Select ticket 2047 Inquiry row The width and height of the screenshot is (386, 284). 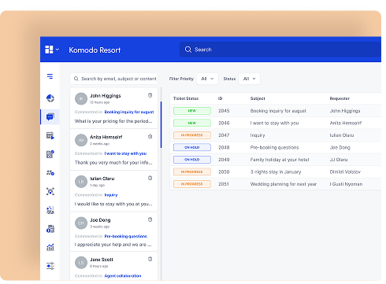point(276,135)
